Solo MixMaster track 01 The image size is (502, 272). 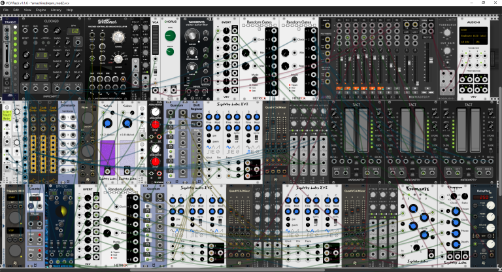coord(339,92)
